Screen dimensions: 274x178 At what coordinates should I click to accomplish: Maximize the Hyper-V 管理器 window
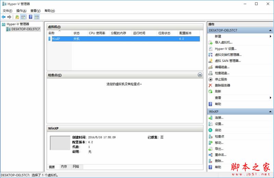click(x=256, y=4)
